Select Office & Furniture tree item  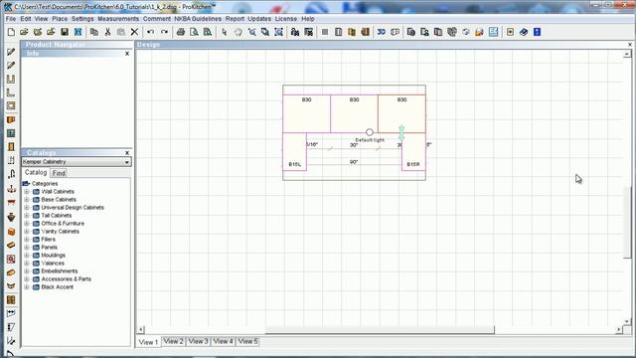[x=63, y=223]
